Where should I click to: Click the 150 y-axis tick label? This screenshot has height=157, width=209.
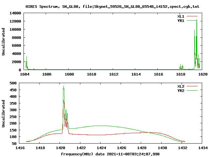pyautogui.click(x=13, y=130)
